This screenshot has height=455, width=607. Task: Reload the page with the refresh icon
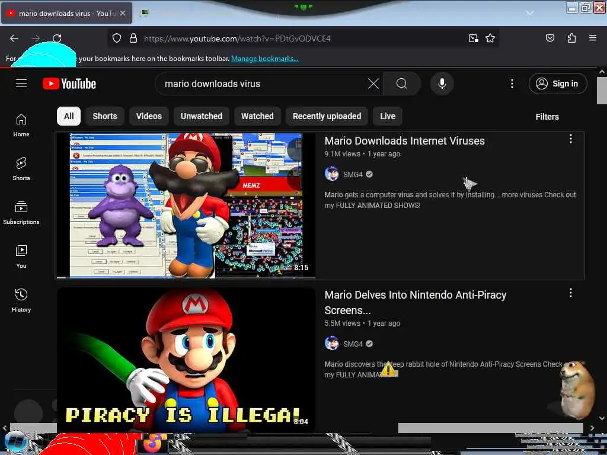[57, 38]
